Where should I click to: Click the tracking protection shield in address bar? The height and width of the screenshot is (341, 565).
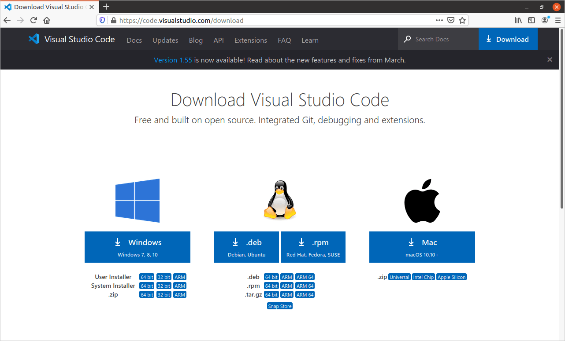coord(102,20)
